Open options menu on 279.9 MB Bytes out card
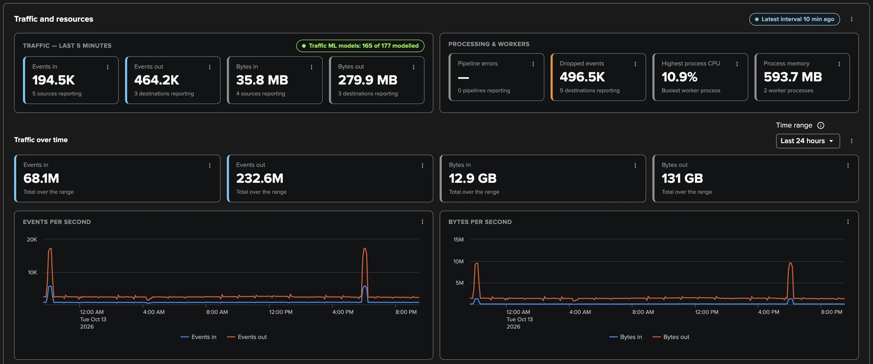873x364 pixels. 414,67
